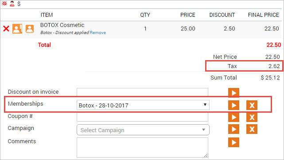284x160 pixels.
Task: Click the red crossed-out icon at top left
Action: click(4, 4)
